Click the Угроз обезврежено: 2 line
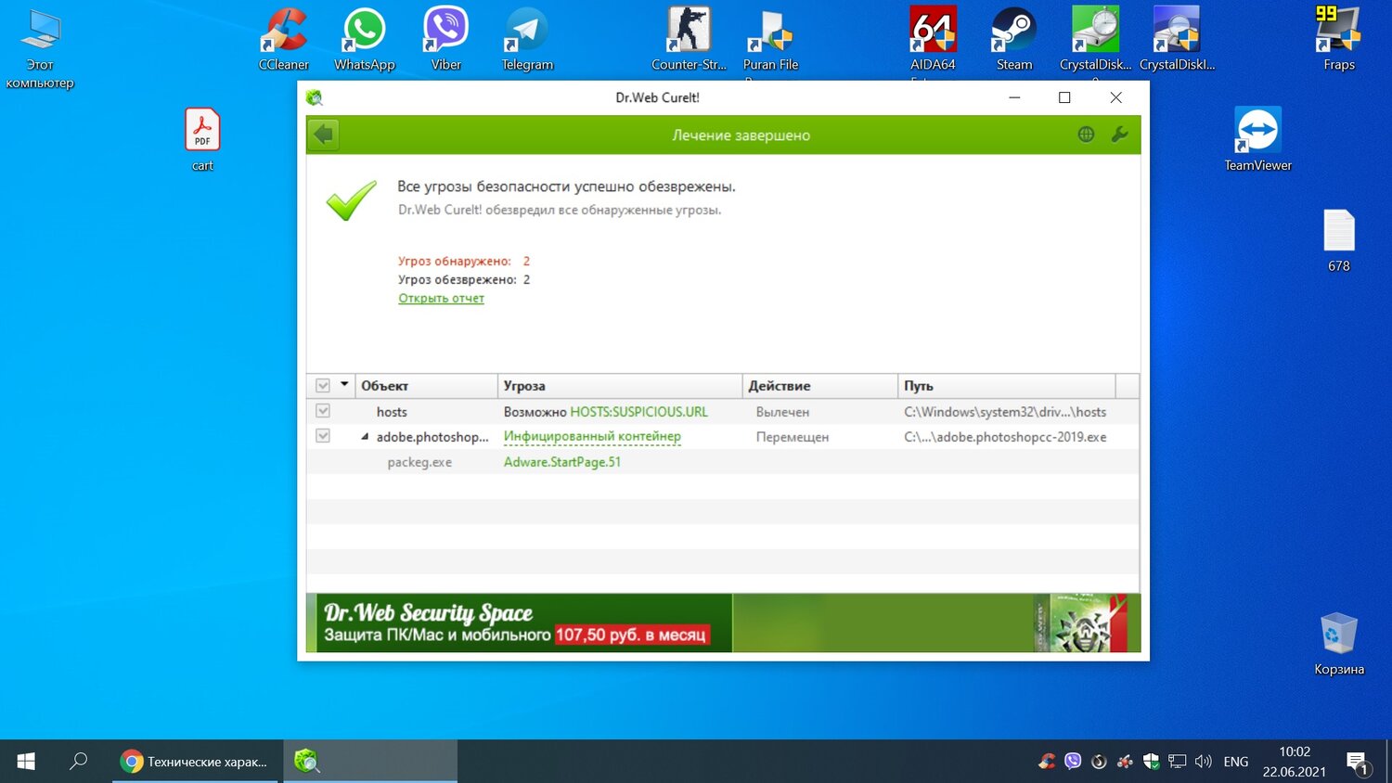The width and height of the screenshot is (1392, 783). point(464,279)
